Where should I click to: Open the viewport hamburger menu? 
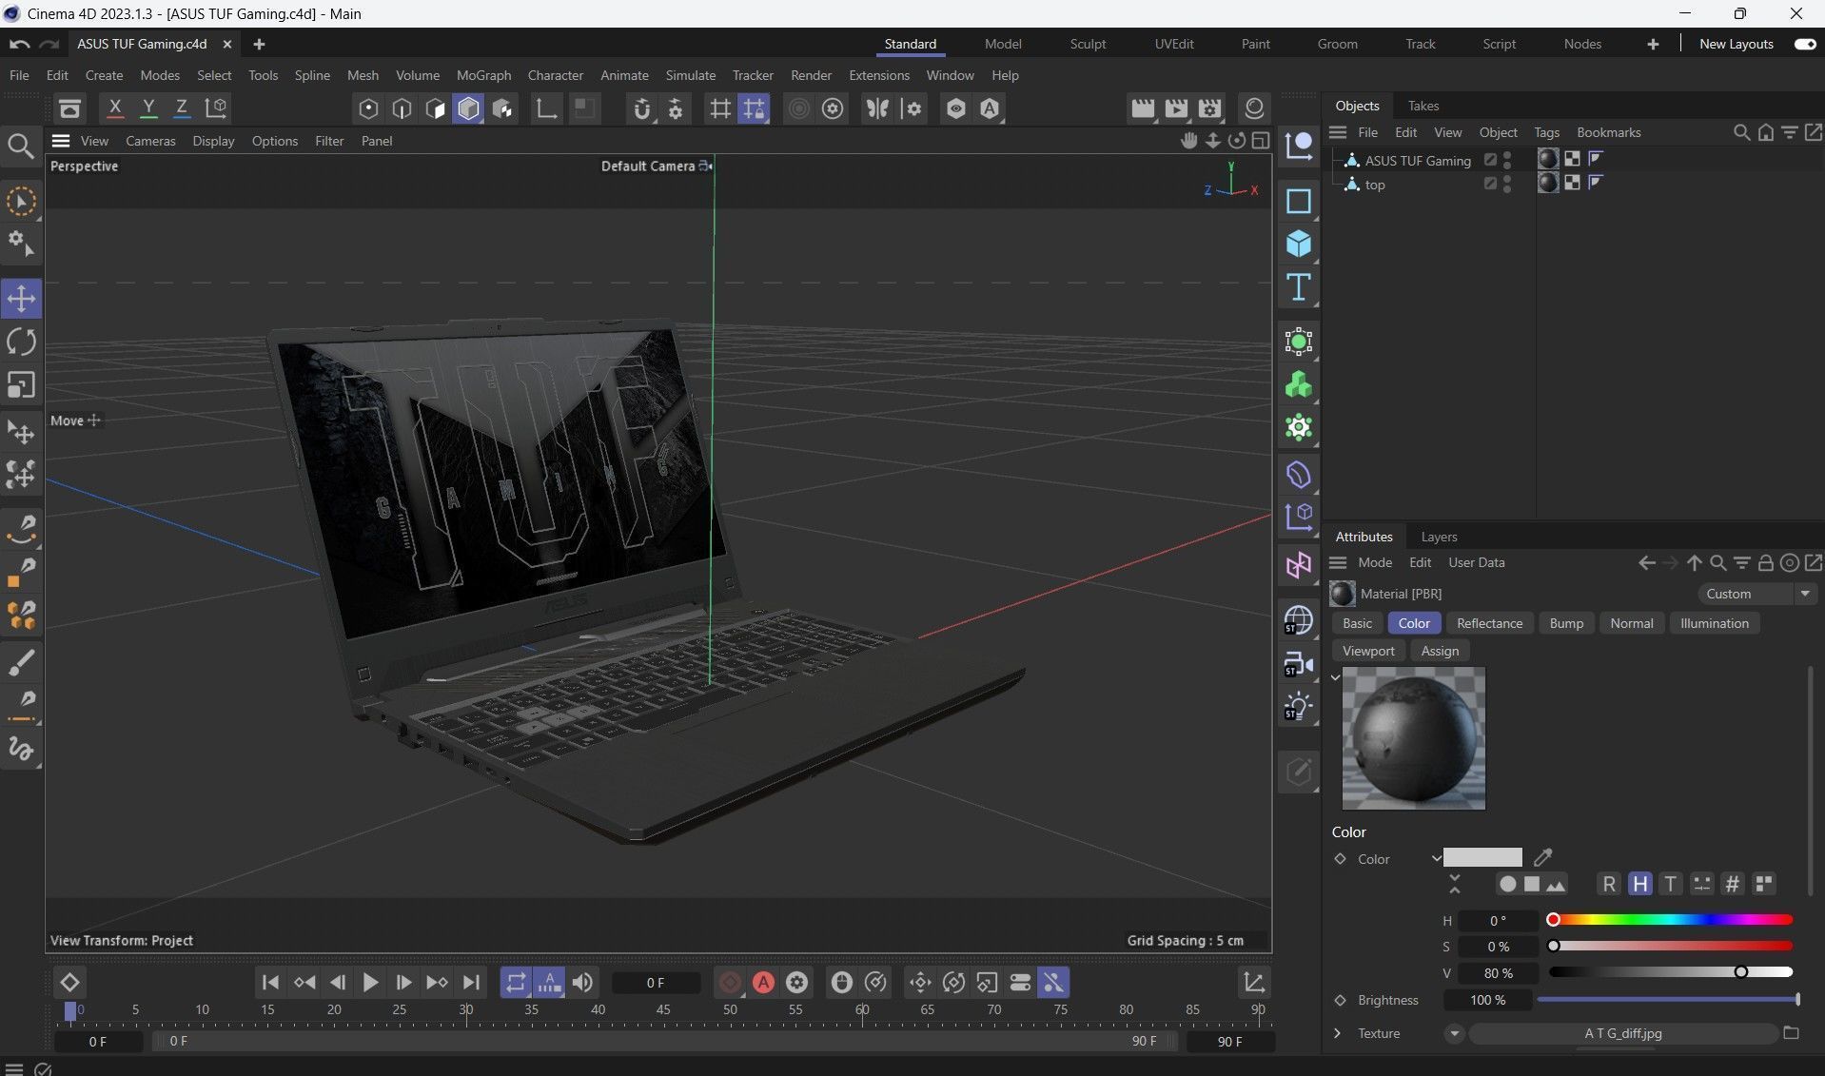tap(61, 141)
